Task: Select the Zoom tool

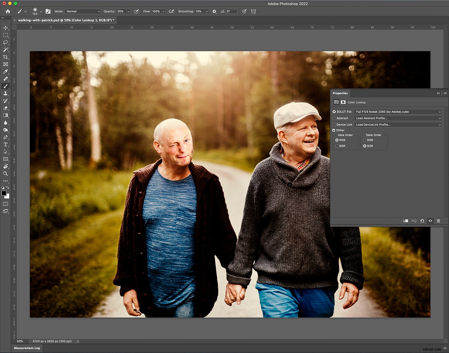Action: point(6,174)
